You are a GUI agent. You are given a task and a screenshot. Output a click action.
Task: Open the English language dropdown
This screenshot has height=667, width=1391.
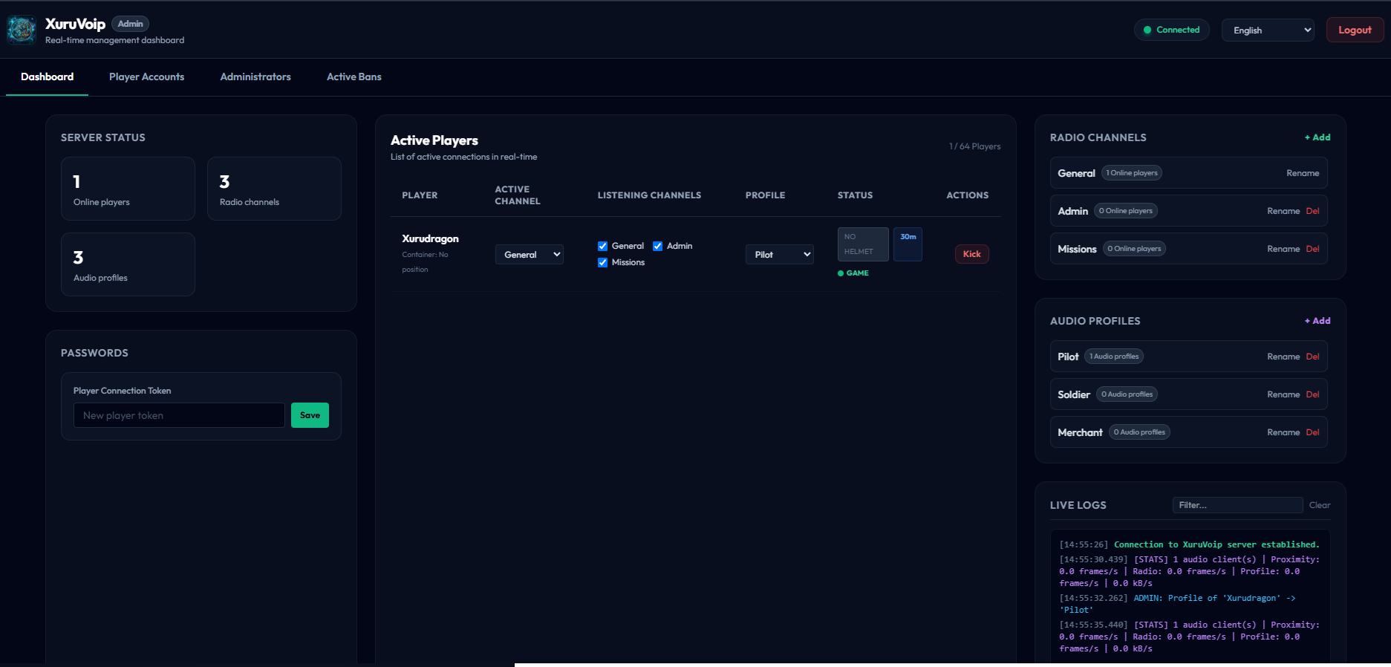click(1268, 30)
